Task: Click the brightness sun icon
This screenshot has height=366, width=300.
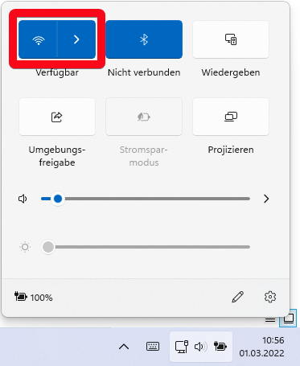Action: [x=25, y=247]
